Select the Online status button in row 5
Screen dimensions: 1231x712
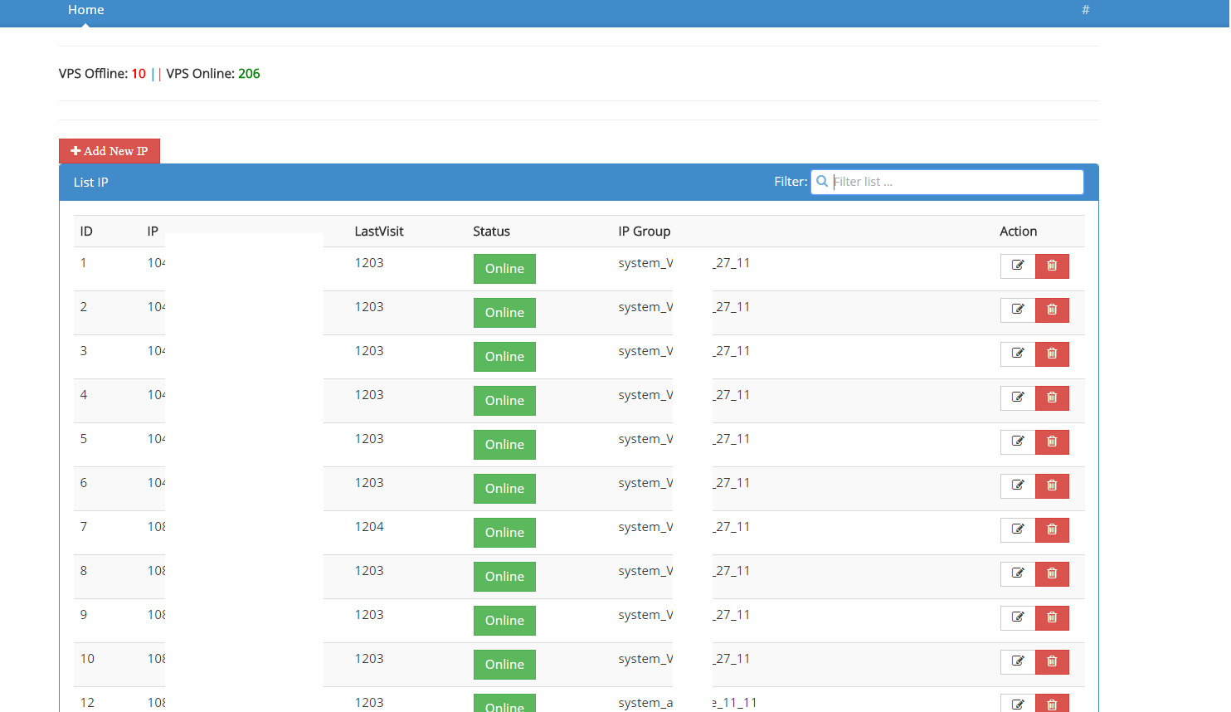click(504, 445)
